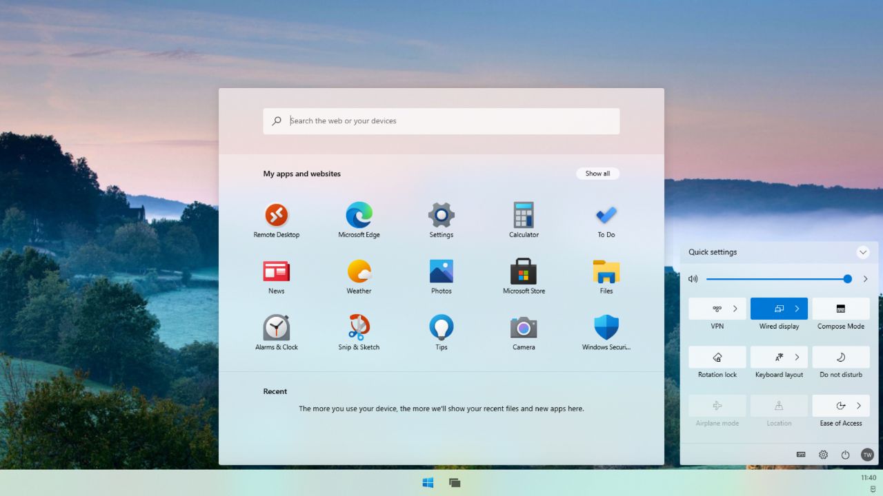This screenshot has width=883, height=496.
Task: Expand audio output options next to volume
Action: click(x=865, y=279)
